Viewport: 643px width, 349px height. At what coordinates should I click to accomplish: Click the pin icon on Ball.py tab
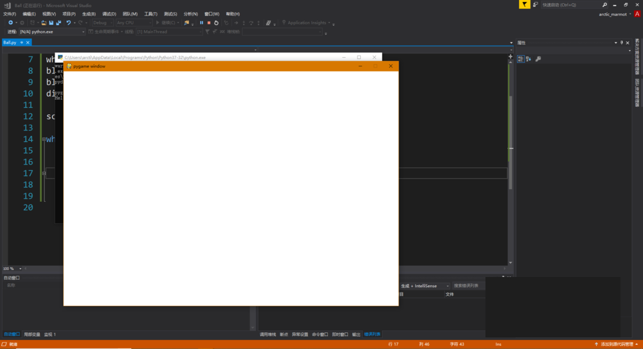point(22,42)
